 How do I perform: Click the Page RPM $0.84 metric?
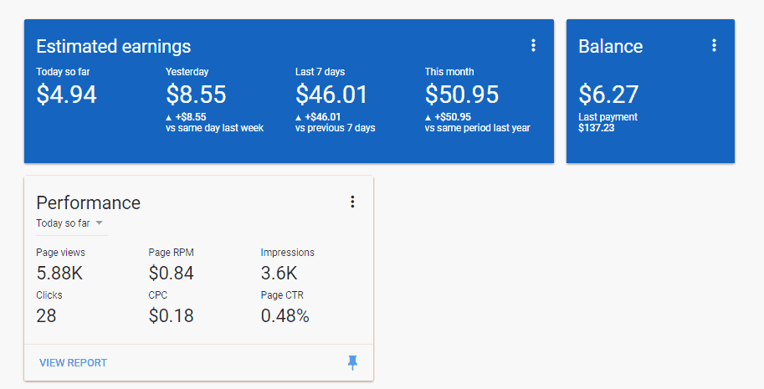171,273
